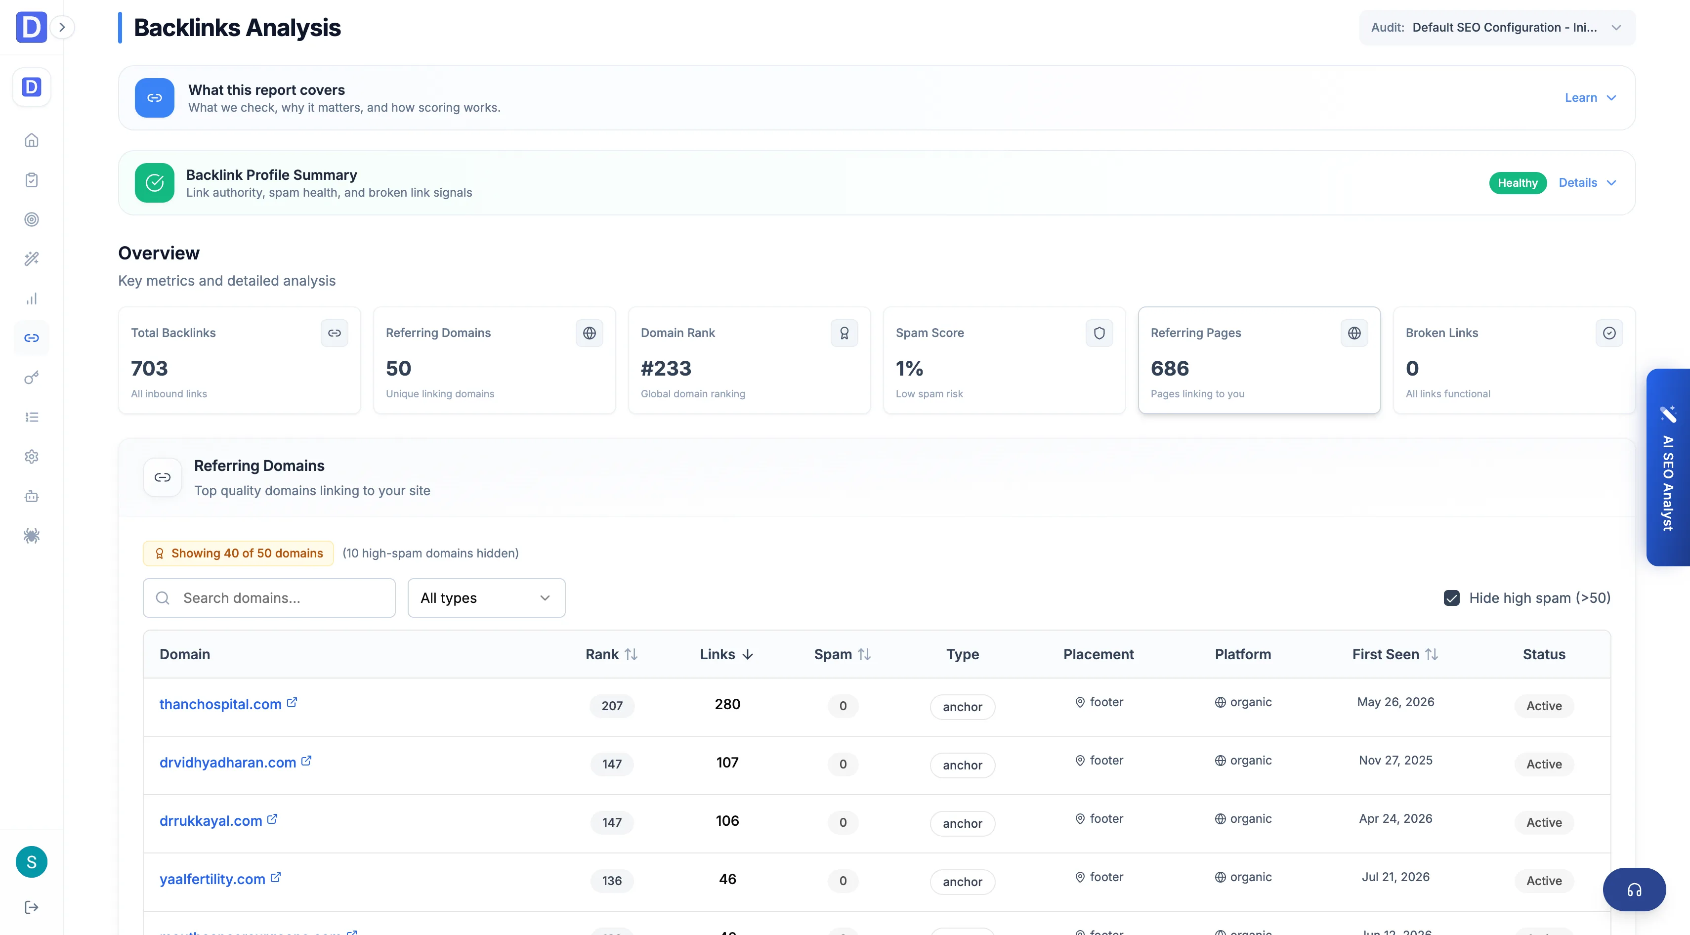The width and height of the screenshot is (1690, 935).
Task: Click rank value 207 in thanchospital.com row
Action: pyautogui.click(x=611, y=706)
